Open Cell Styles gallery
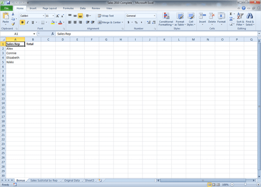Image resolution: width=261 pixels, height=187 pixels. pyautogui.click(x=191, y=19)
